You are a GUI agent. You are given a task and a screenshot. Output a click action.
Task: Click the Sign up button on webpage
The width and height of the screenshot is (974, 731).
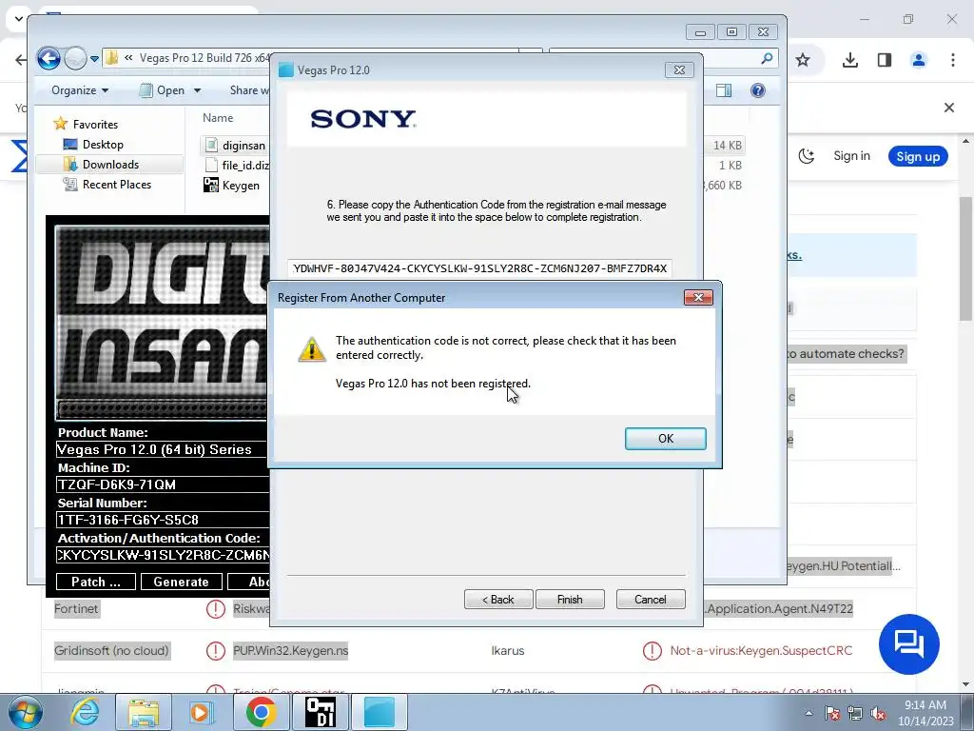(x=918, y=156)
